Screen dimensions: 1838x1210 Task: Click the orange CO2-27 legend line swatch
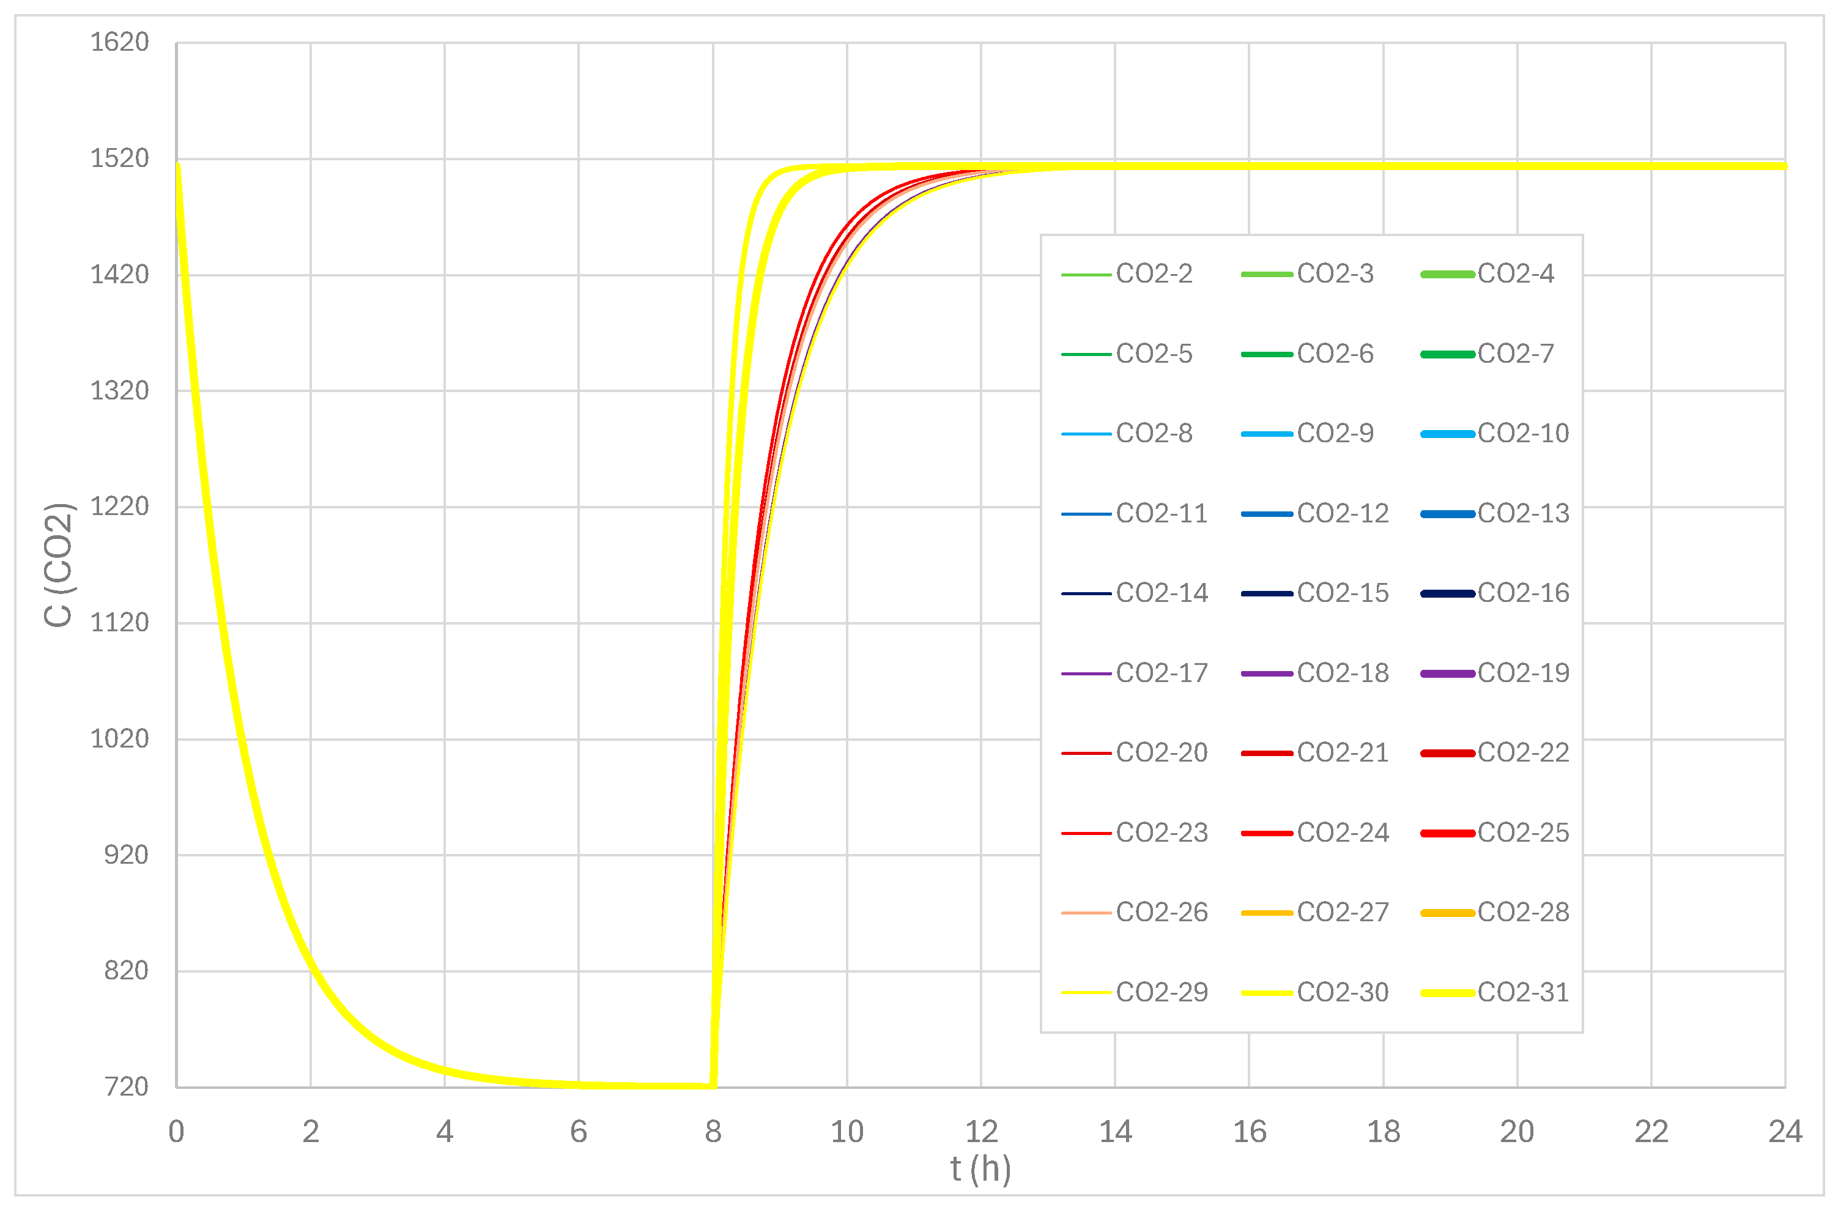pos(1267,913)
